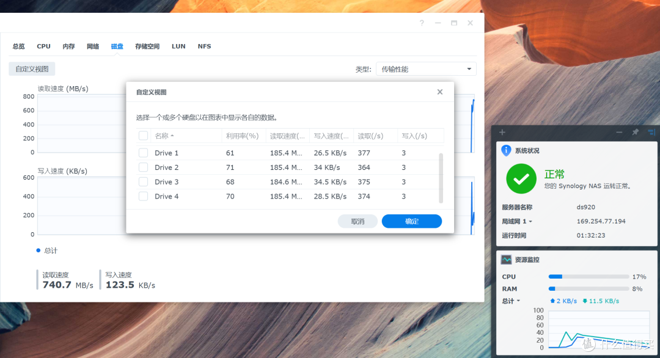Image resolution: width=660 pixels, height=358 pixels.
Task: Check the Drive 1 checkbox
Action: tap(143, 153)
